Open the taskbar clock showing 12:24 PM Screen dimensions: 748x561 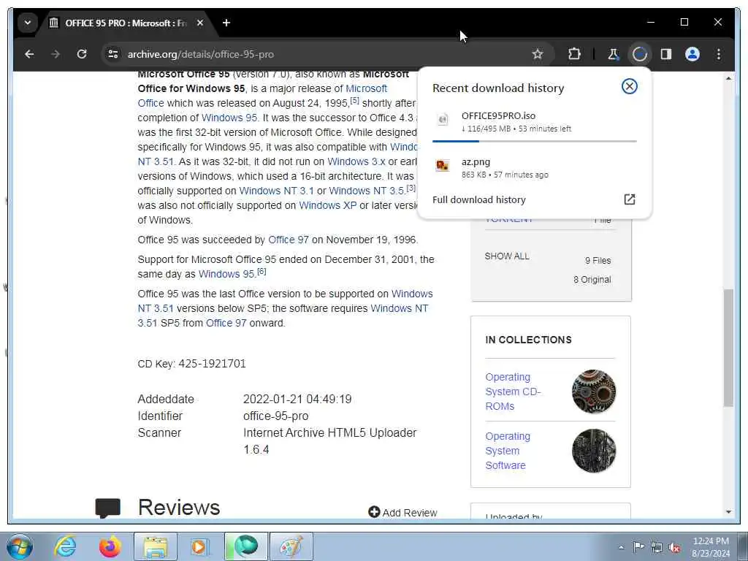pos(711,546)
